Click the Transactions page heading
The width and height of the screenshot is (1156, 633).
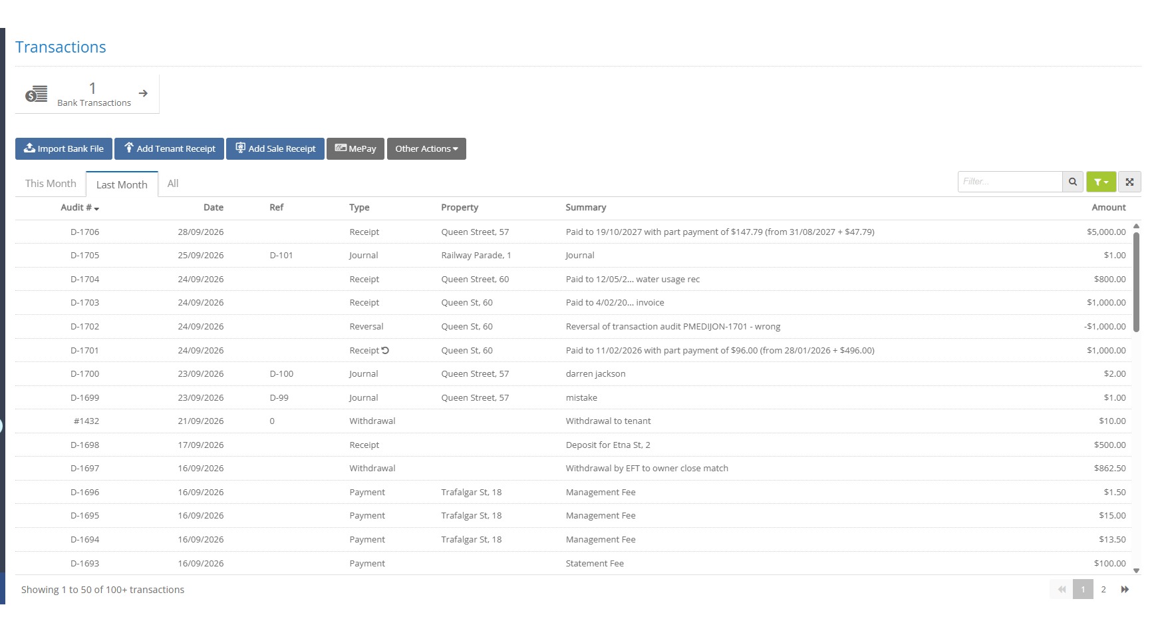click(61, 47)
